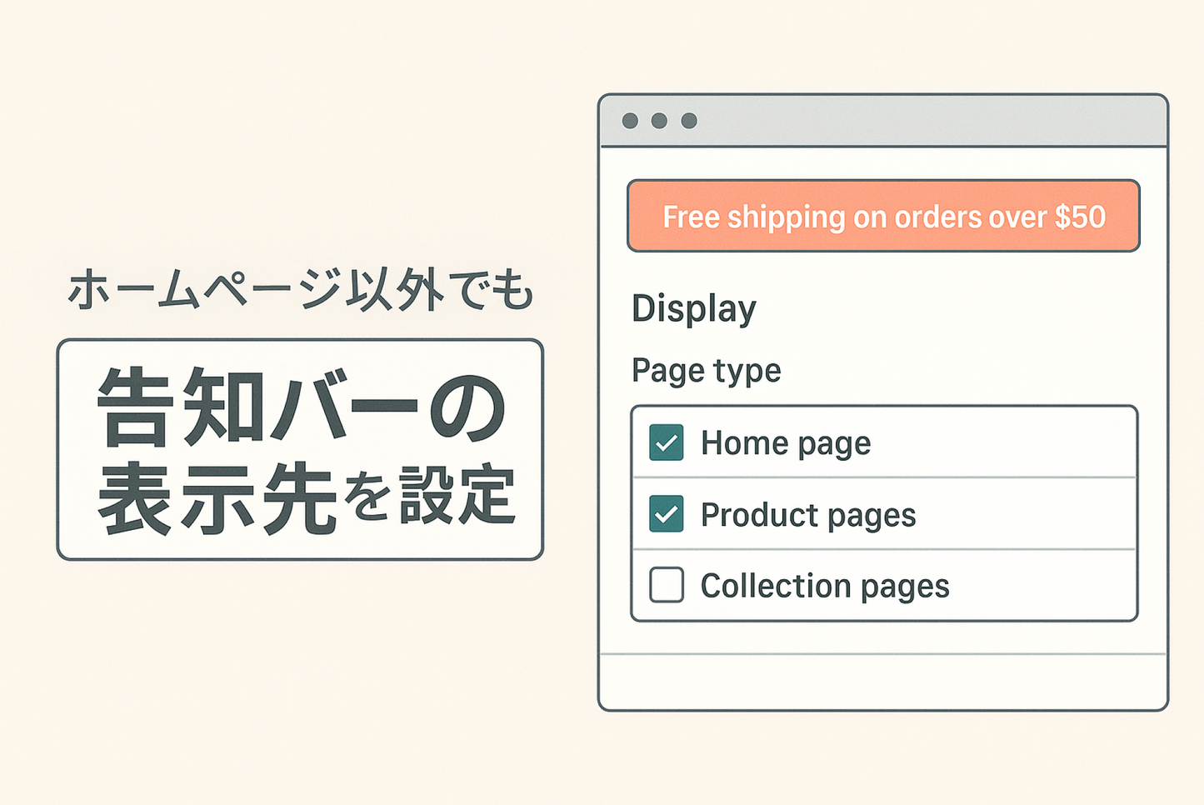Uncheck the Home page checkbox
The image size is (1204, 805).
tap(667, 442)
